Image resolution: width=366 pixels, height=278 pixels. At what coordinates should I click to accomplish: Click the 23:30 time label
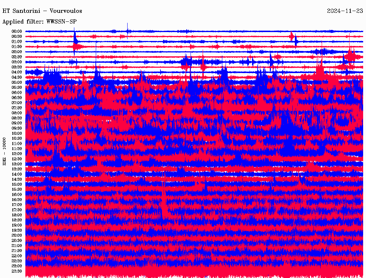[x=17, y=271]
